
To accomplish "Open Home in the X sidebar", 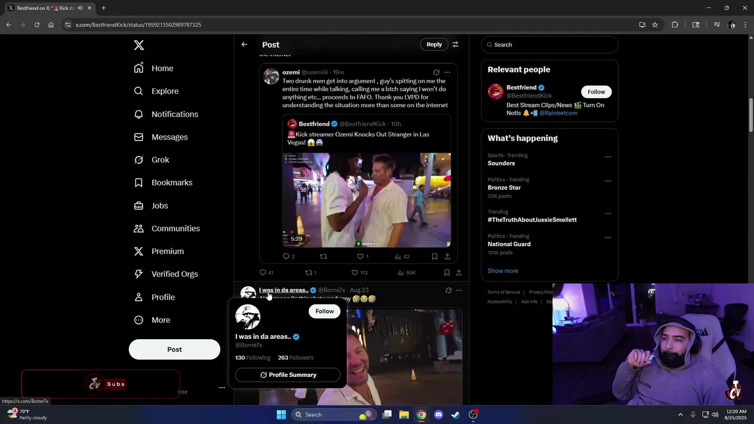I will tap(154, 68).
